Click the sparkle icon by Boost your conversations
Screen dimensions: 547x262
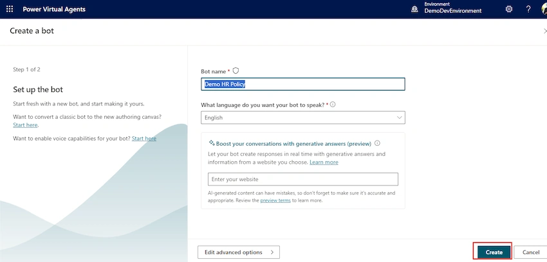tap(212, 143)
